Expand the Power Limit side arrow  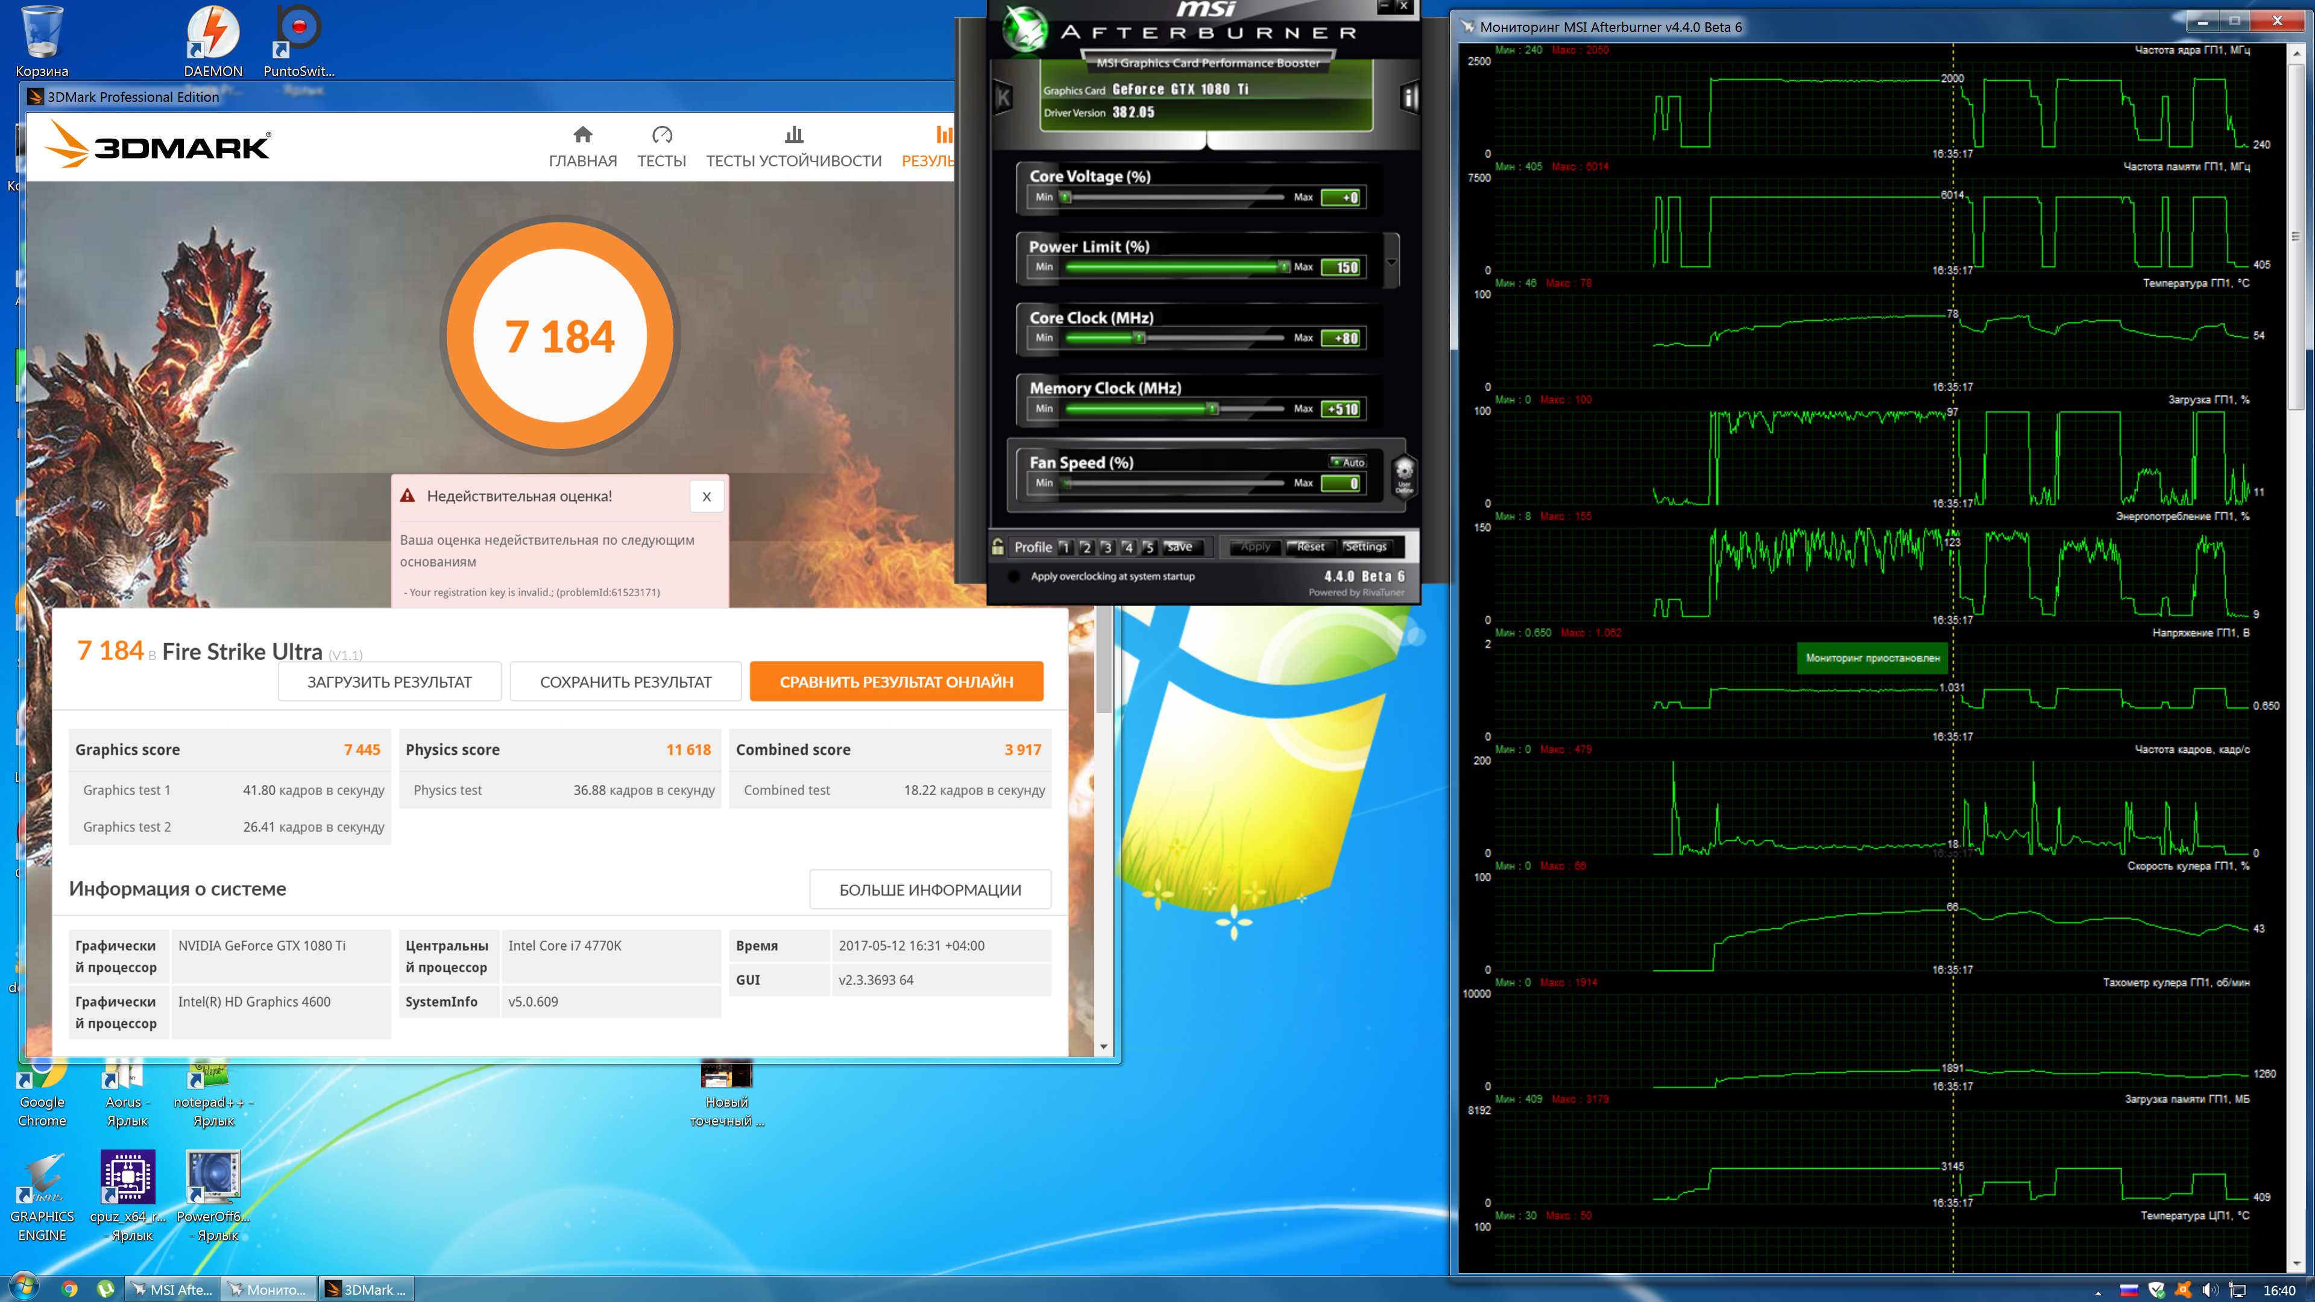(1391, 262)
